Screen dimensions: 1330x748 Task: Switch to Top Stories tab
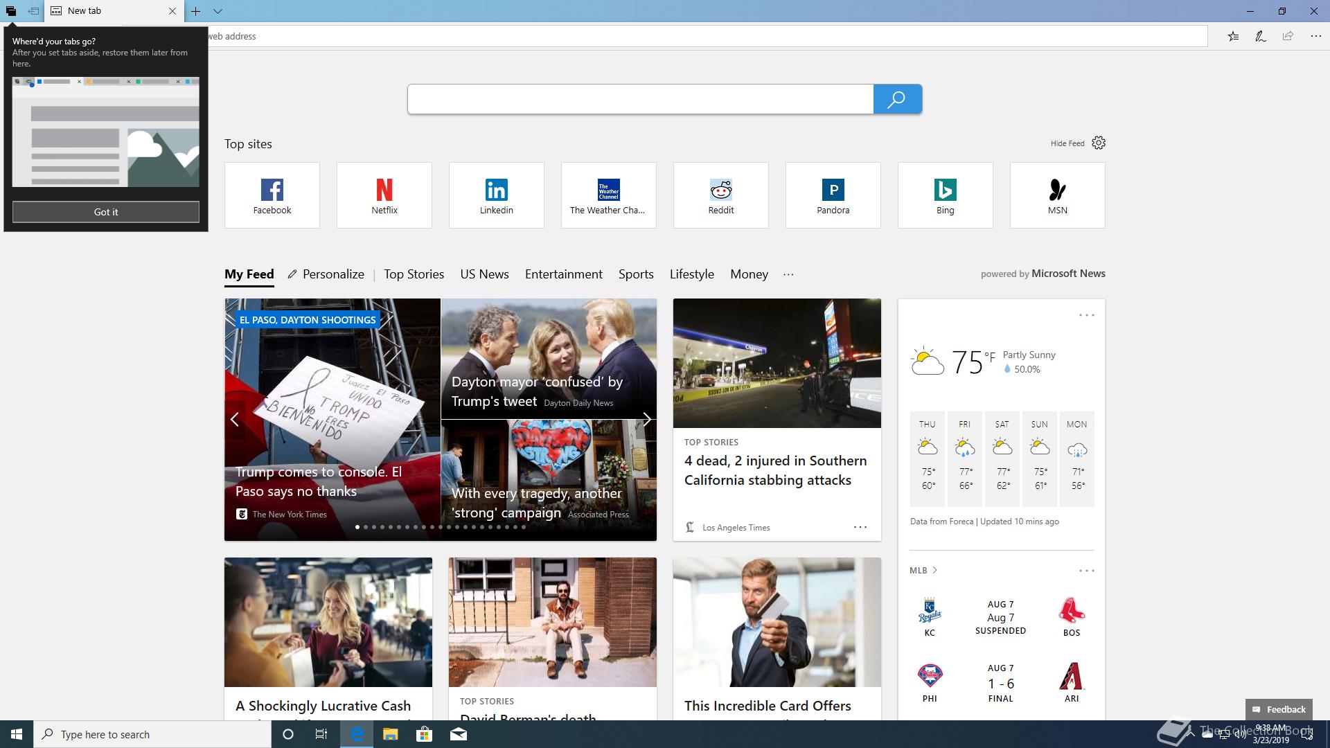click(x=414, y=274)
